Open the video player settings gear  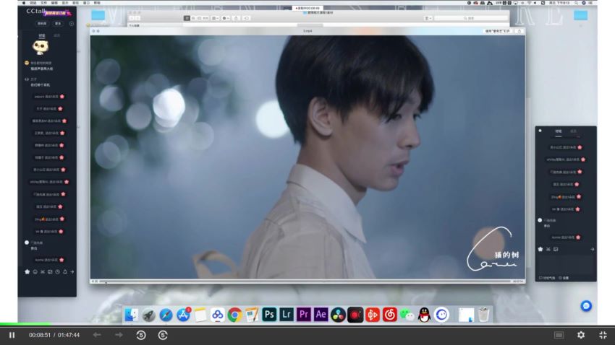(x=581, y=335)
